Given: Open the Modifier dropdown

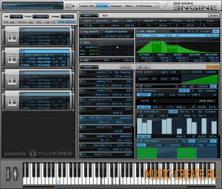Looking at the screenshot, I should click(89, 67).
